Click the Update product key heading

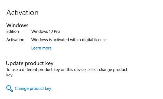(30, 63)
